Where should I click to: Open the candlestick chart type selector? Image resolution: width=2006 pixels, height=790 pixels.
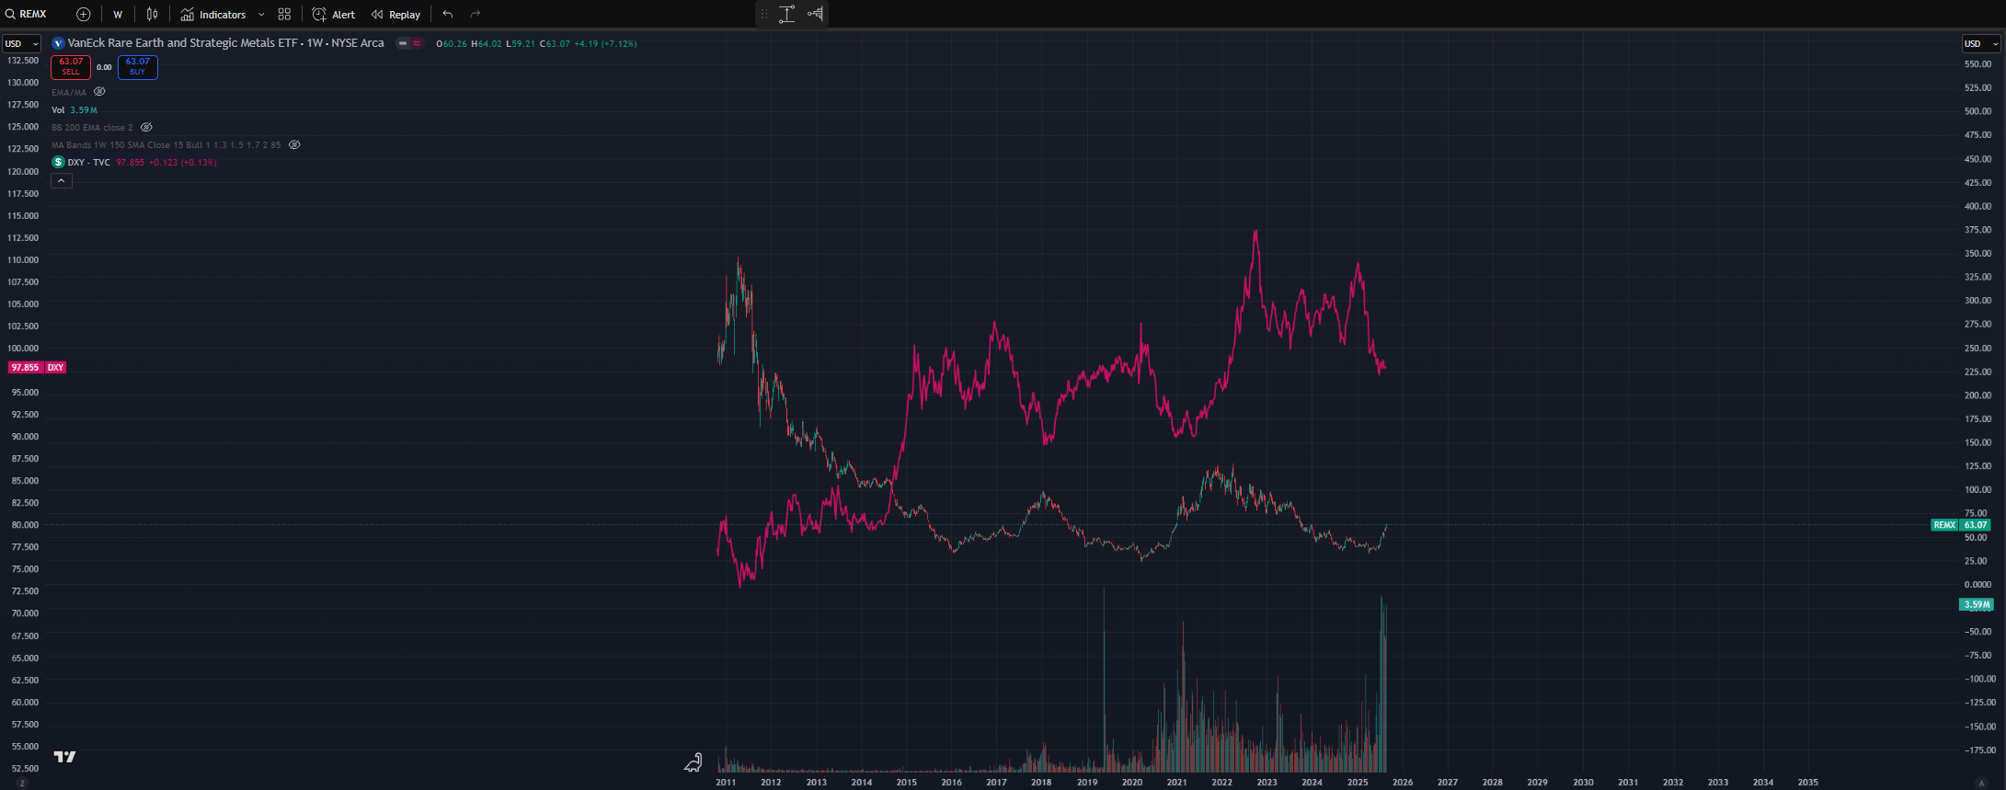click(153, 15)
